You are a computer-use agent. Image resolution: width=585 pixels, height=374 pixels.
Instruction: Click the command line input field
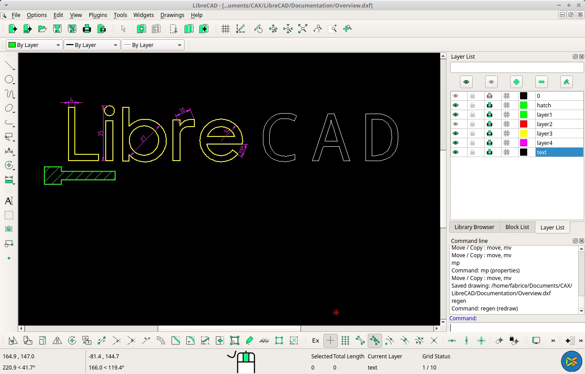[515, 327]
